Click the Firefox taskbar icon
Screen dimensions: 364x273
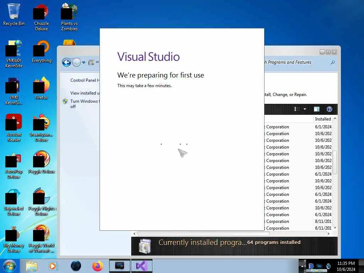pos(97,266)
